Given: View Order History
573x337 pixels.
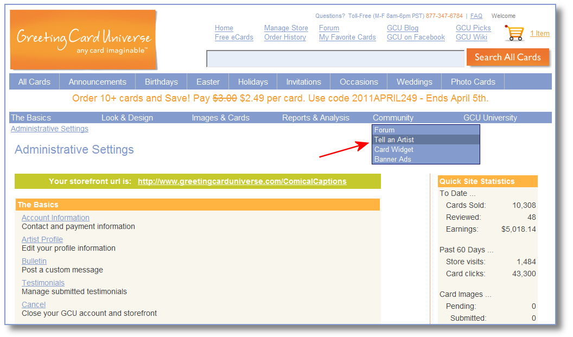Looking at the screenshot, I should 285,37.
